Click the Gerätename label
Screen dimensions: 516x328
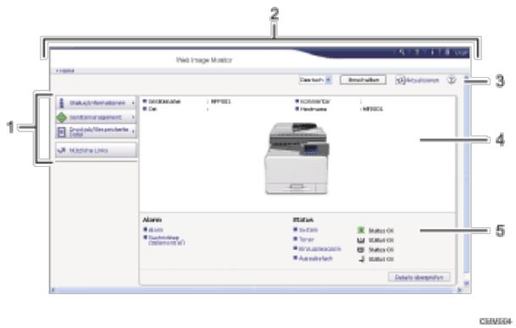click(x=164, y=102)
